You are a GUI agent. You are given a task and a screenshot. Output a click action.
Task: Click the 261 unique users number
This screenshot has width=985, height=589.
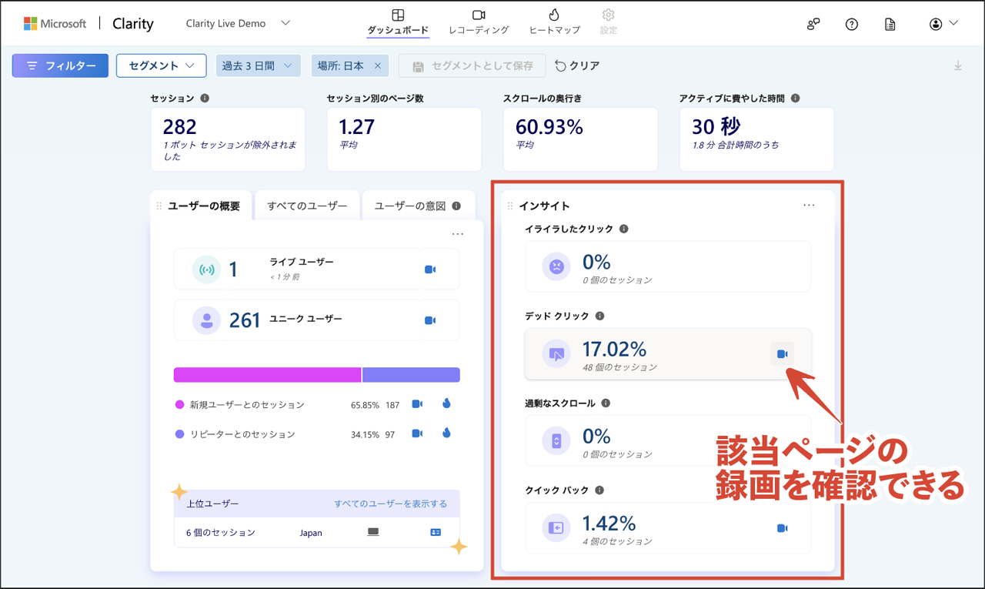click(x=245, y=320)
